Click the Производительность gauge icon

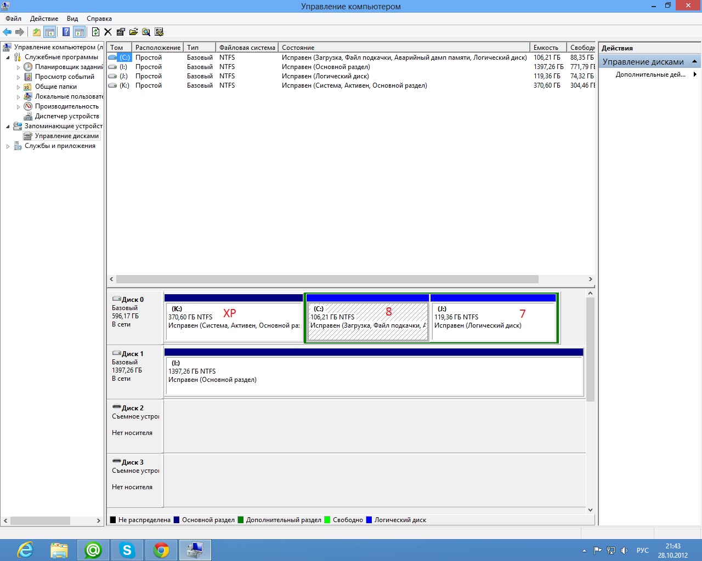(x=28, y=106)
